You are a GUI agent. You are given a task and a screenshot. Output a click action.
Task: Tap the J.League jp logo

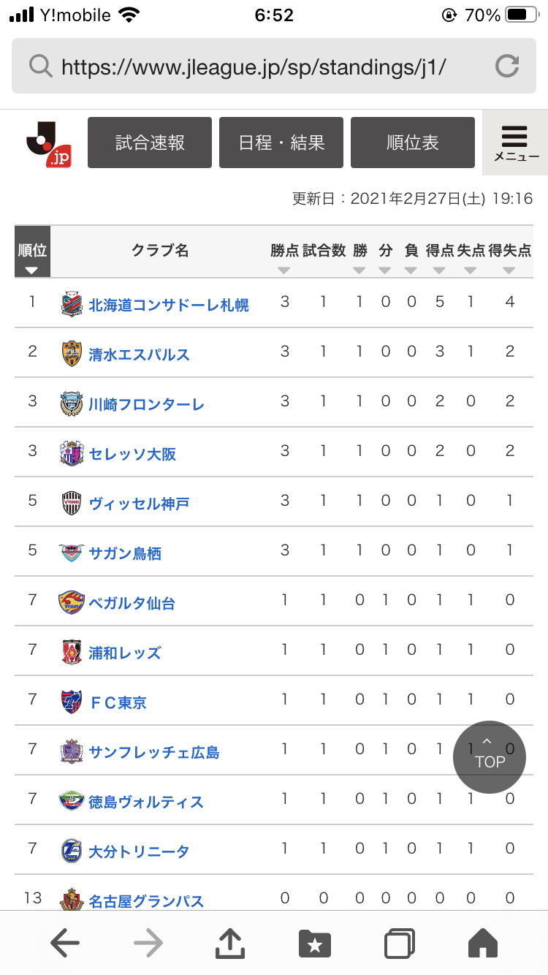(x=48, y=143)
